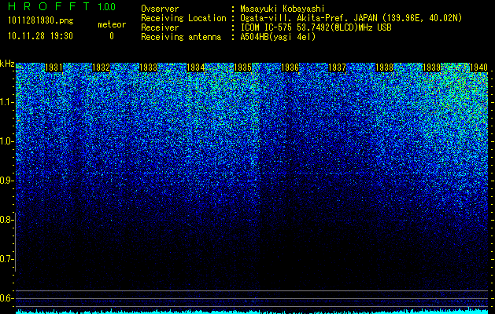Click the 'meteor' count label
The height and width of the screenshot is (314, 495).
(112, 24)
